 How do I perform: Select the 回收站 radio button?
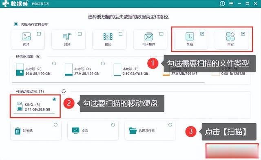pyautogui.click(x=55, y=124)
